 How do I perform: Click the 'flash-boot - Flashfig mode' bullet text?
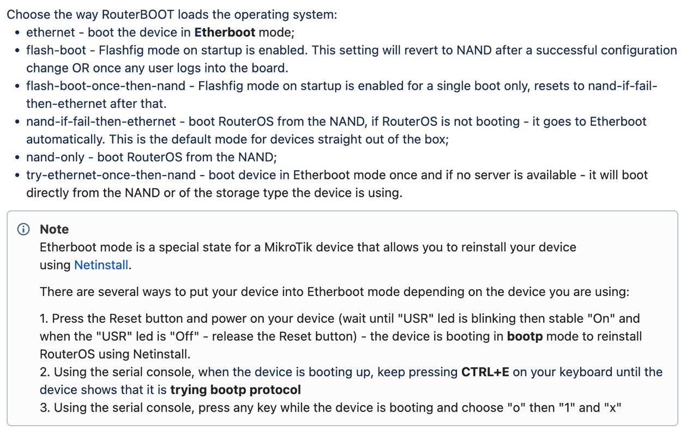click(352, 59)
